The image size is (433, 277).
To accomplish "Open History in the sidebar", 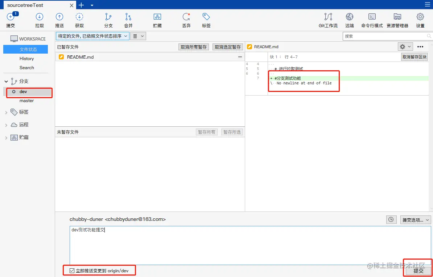I will coord(26,58).
